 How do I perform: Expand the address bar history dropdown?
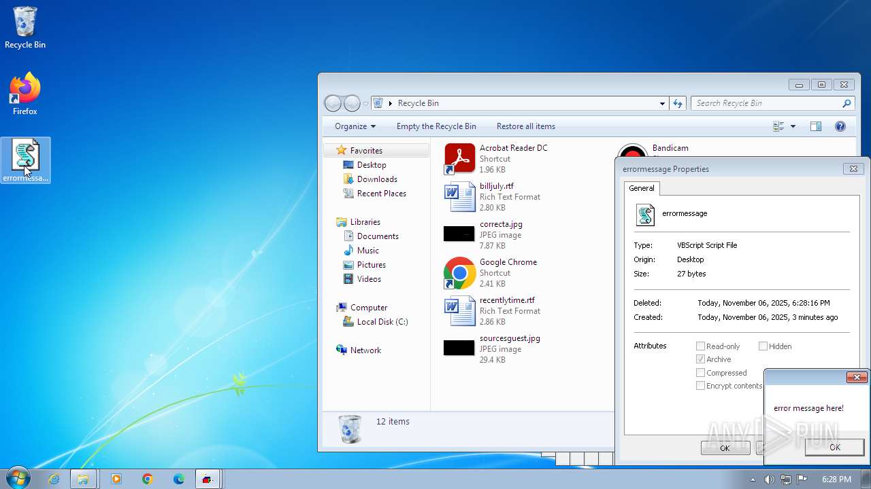point(662,103)
